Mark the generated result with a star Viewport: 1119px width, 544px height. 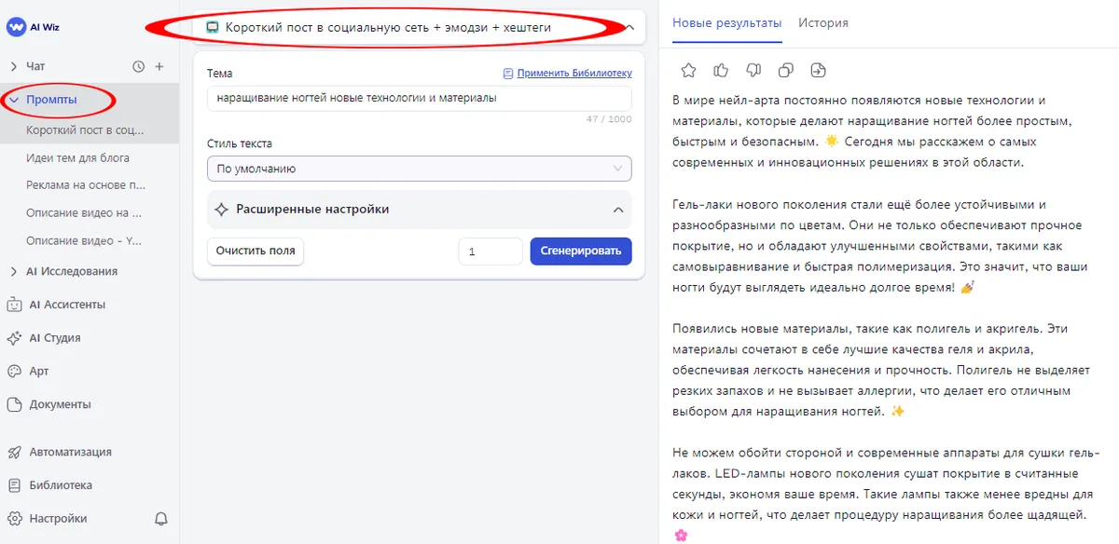coord(687,70)
